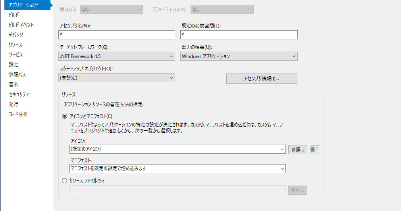Open the セキュリティ tab
The width and height of the screenshot is (401, 211).
(19, 94)
